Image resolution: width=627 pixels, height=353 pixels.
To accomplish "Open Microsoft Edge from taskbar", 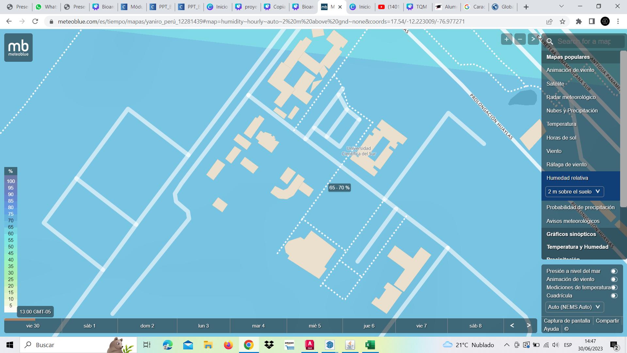I will pyautogui.click(x=168, y=345).
